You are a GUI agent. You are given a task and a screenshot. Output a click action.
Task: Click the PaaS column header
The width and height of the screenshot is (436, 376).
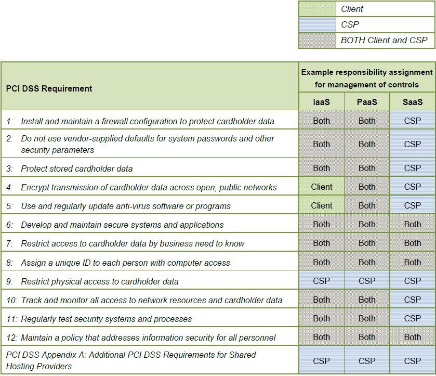[x=367, y=102]
